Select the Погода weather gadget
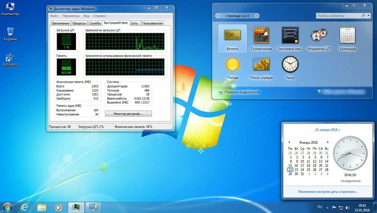 (x=232, y=67)
